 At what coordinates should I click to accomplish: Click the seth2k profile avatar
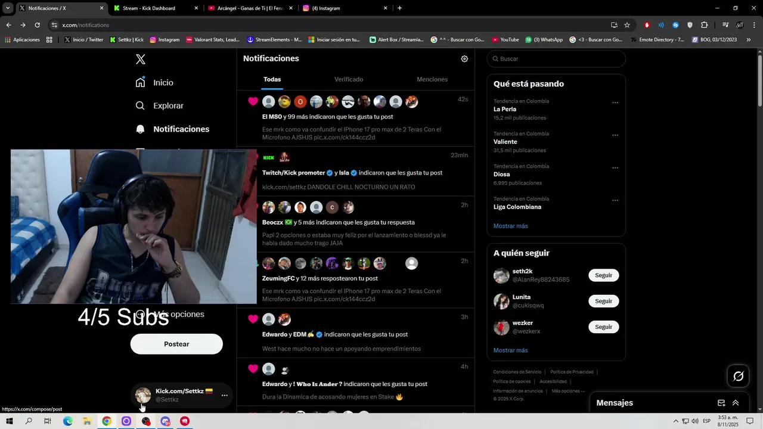(x=501, y=275)
